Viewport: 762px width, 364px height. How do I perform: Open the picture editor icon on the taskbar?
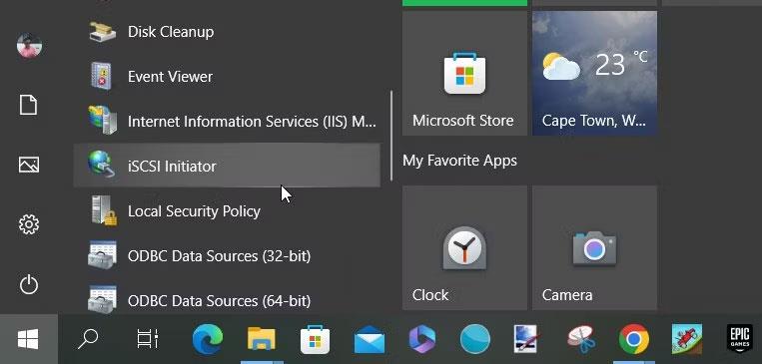click(527, 339)
